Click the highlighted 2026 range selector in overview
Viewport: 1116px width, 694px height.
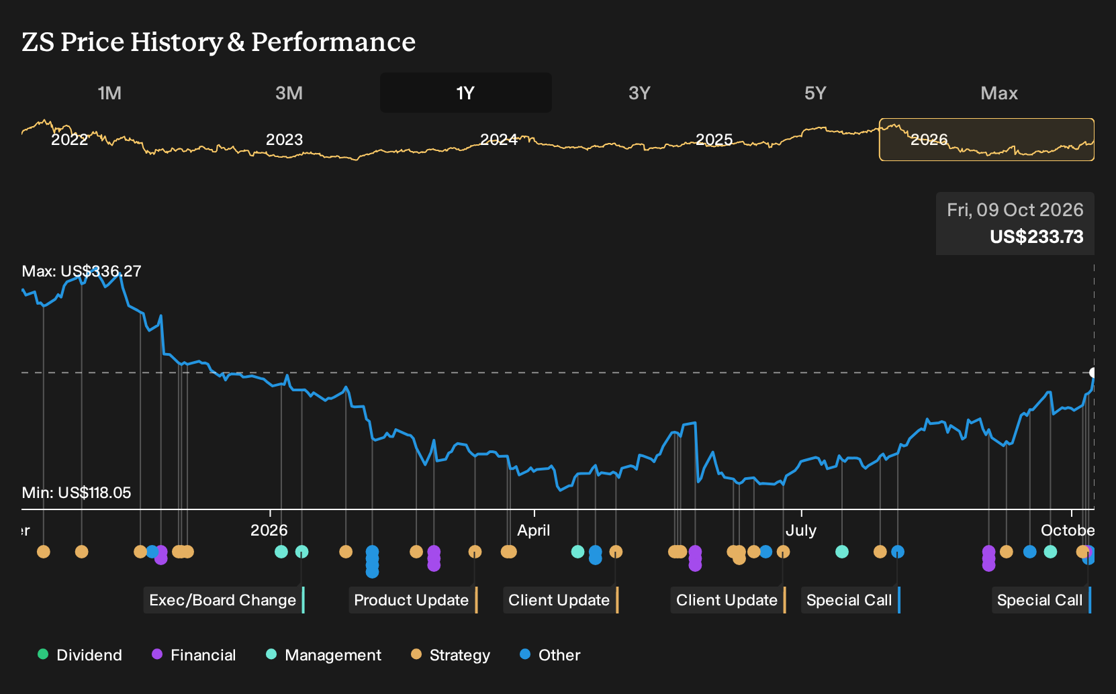986,140
